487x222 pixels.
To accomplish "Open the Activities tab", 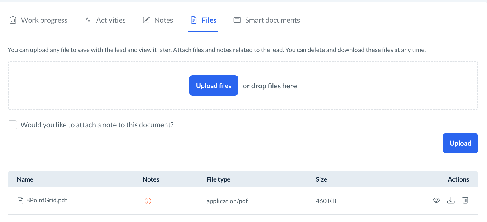I will pyautogui.click(x=111, y=20).
